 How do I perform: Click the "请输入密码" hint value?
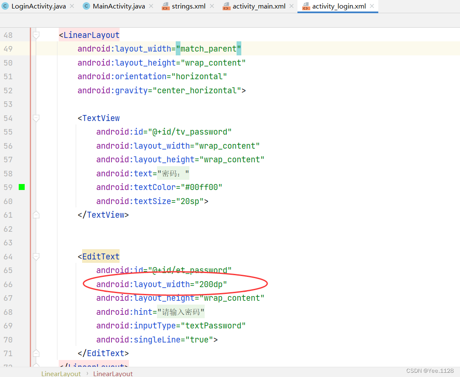pos(181,312)
